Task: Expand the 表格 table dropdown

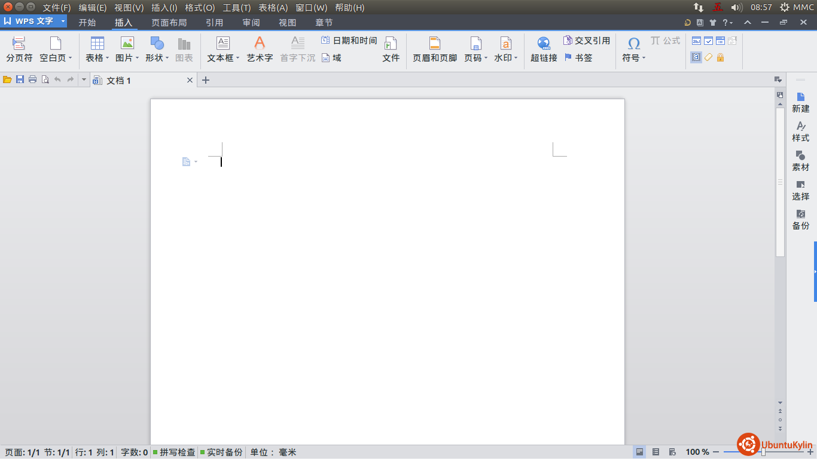Action: pyautogui.click(x=107, y=59)
